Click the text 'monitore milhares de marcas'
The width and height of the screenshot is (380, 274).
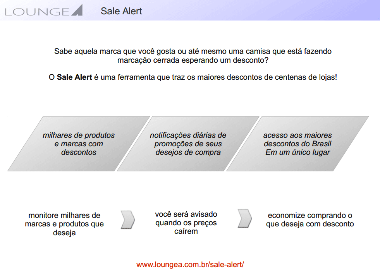pos(64,224)
